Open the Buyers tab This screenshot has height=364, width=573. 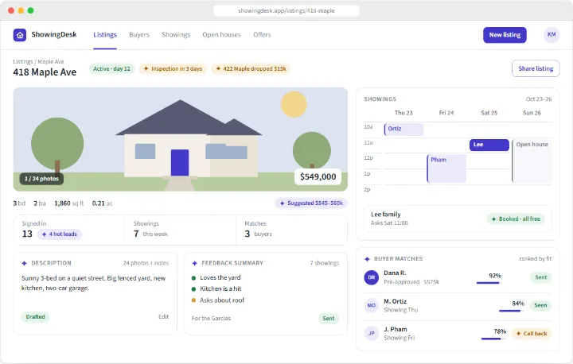click(139, 35)
